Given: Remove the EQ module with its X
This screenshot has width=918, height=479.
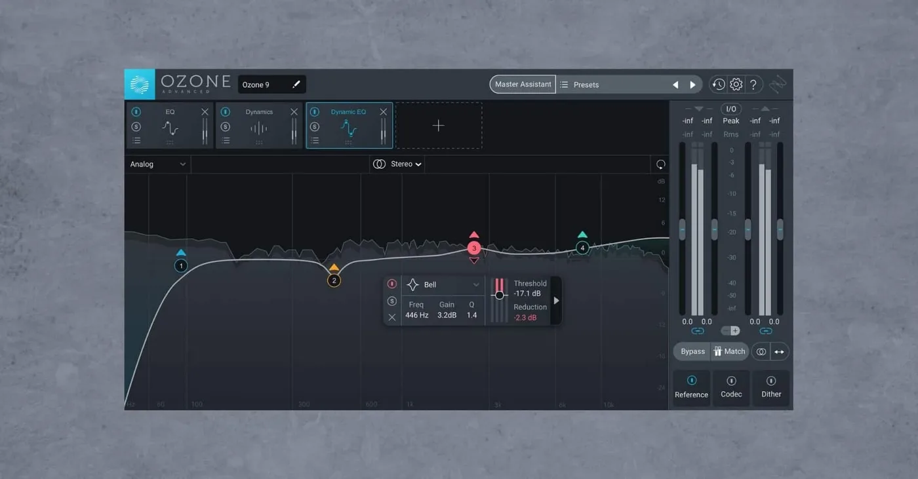Looking at the screenshot, I should [205, 112].
